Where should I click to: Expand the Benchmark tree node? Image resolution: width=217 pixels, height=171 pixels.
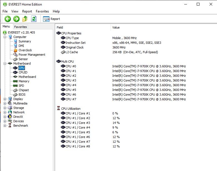[5, 126]
